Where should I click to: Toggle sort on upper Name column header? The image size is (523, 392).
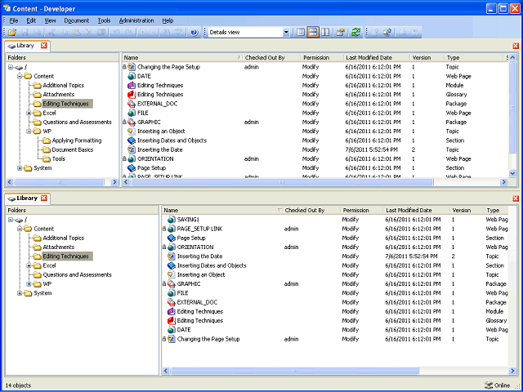click(x=182, y=58)
